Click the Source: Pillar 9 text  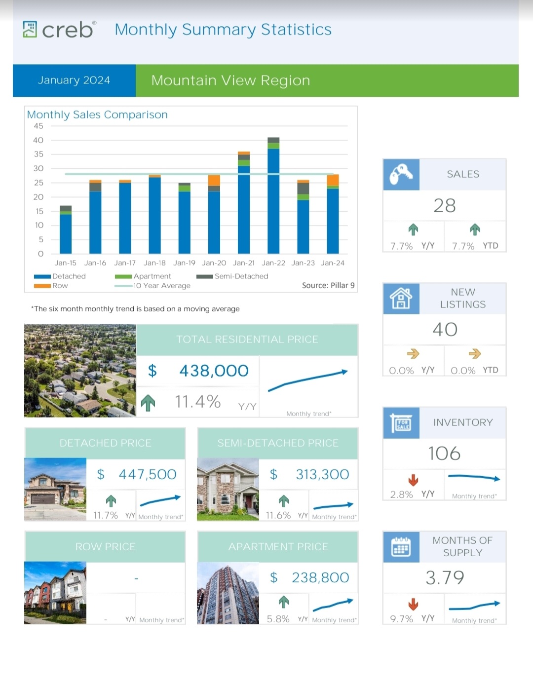point(328,285)
